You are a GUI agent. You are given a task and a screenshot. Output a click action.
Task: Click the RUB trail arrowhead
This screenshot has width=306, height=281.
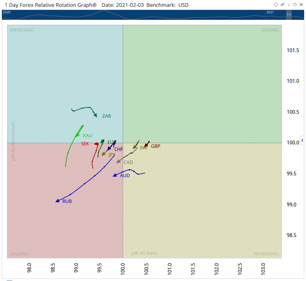57,201
